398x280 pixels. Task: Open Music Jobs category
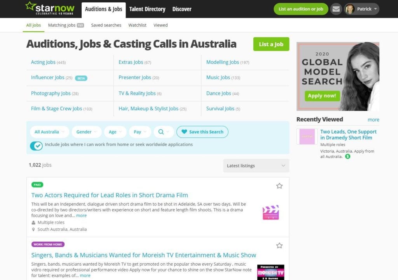coord(218,77)
